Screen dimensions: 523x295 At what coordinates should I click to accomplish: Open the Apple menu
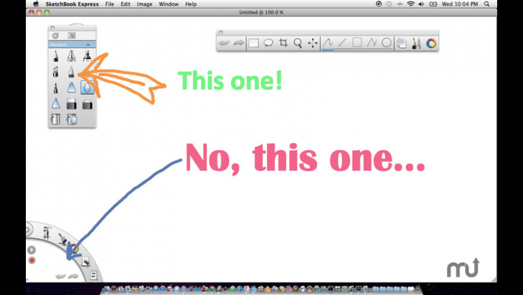coord(36,4)
